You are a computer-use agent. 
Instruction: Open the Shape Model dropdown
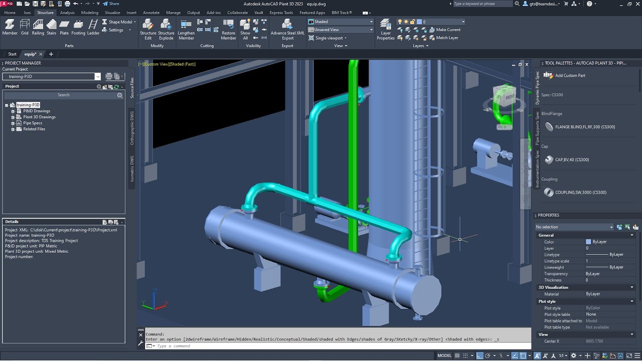[x=118, y=22]
